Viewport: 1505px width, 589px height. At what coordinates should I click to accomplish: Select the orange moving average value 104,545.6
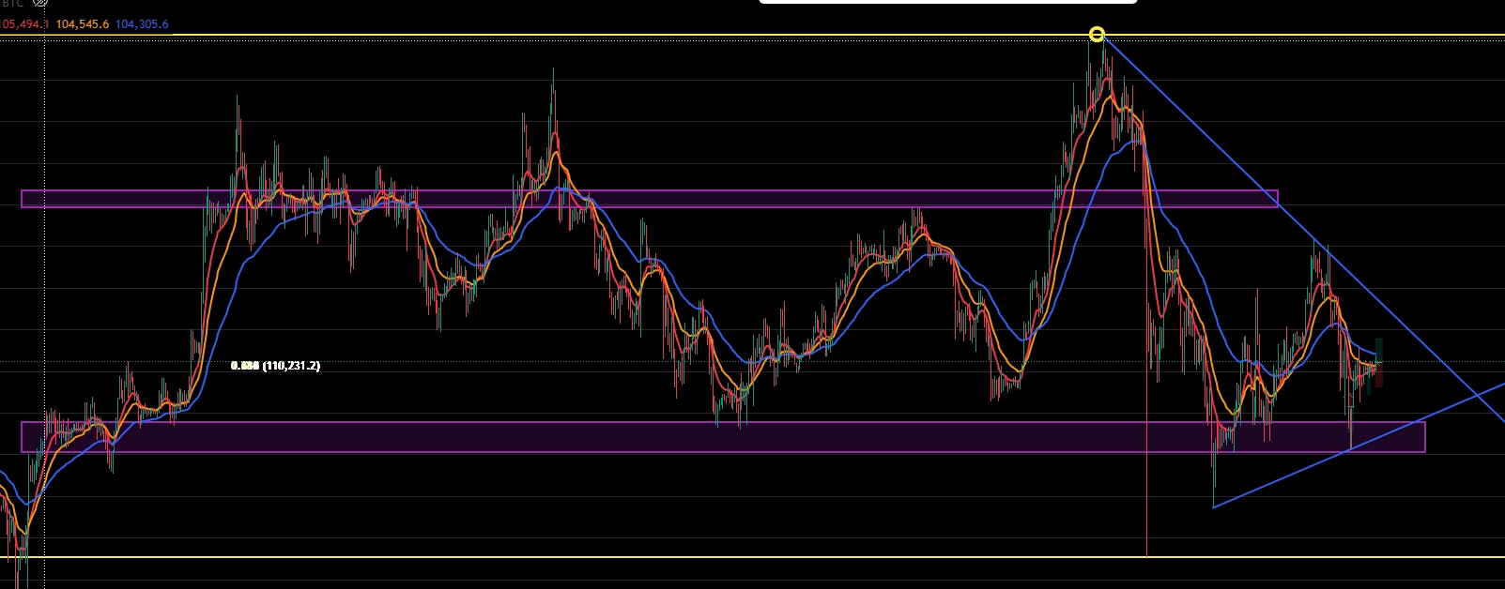click(82, 23)
